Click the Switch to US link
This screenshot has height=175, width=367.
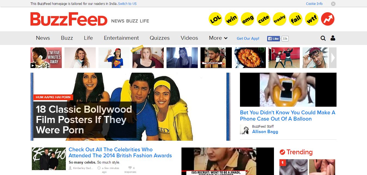tap(127, 4)
